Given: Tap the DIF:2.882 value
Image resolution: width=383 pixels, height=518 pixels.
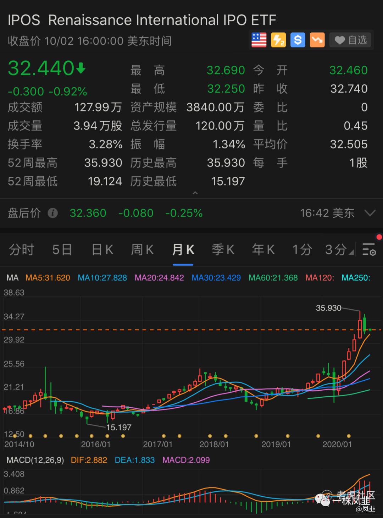Looking at the screenshot, I should pyautogui.click(x=89, y=460).
